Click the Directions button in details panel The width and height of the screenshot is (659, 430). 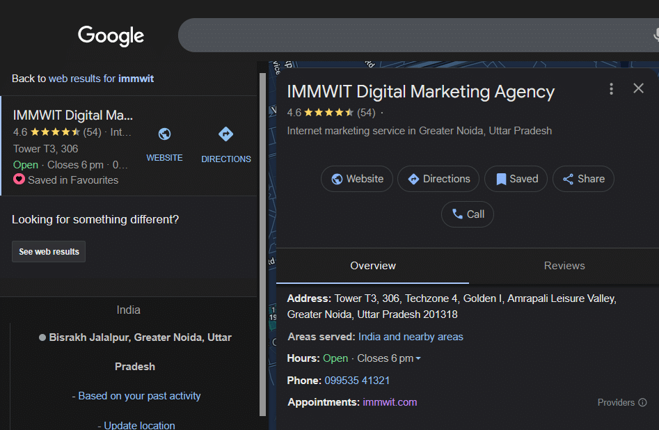tap(438, 179)
